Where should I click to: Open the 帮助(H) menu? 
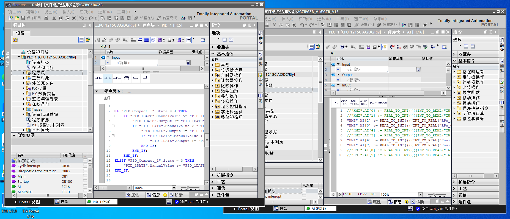click(x=380, y=19)
